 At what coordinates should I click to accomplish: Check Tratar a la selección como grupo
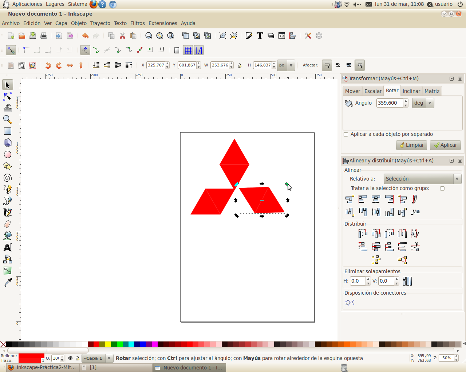pos(442,188)
